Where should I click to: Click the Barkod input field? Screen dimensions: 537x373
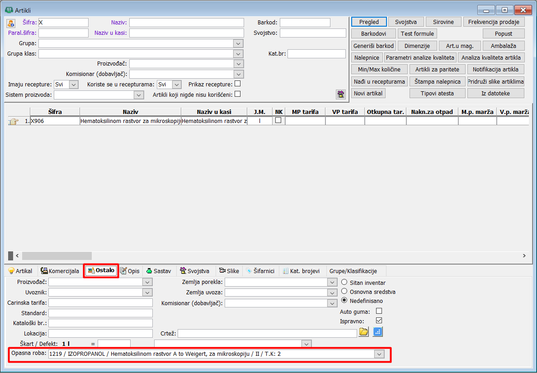click(x=305, y=23)
